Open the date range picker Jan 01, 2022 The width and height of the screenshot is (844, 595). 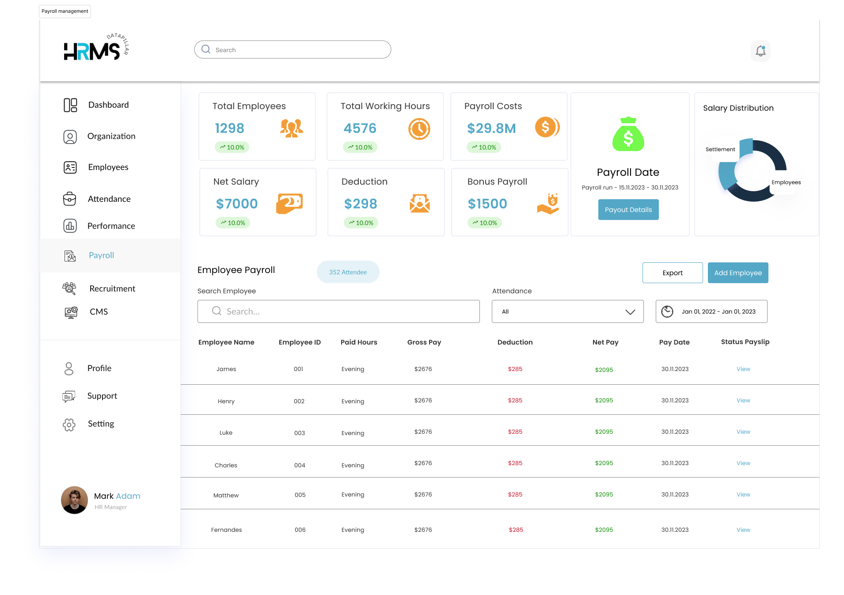(x=711, y=312)
